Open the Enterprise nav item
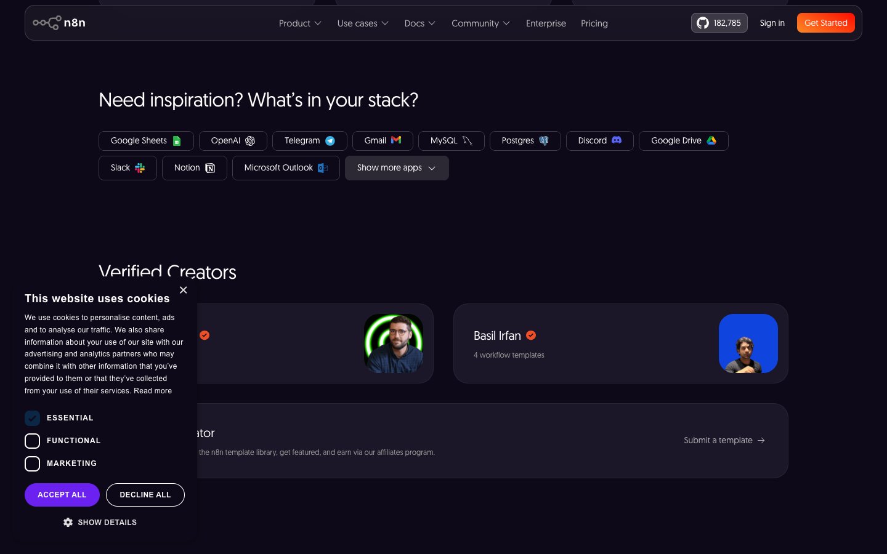 click(x=546, y=23)
